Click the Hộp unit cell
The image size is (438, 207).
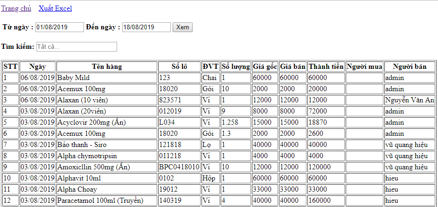[211, 178]
